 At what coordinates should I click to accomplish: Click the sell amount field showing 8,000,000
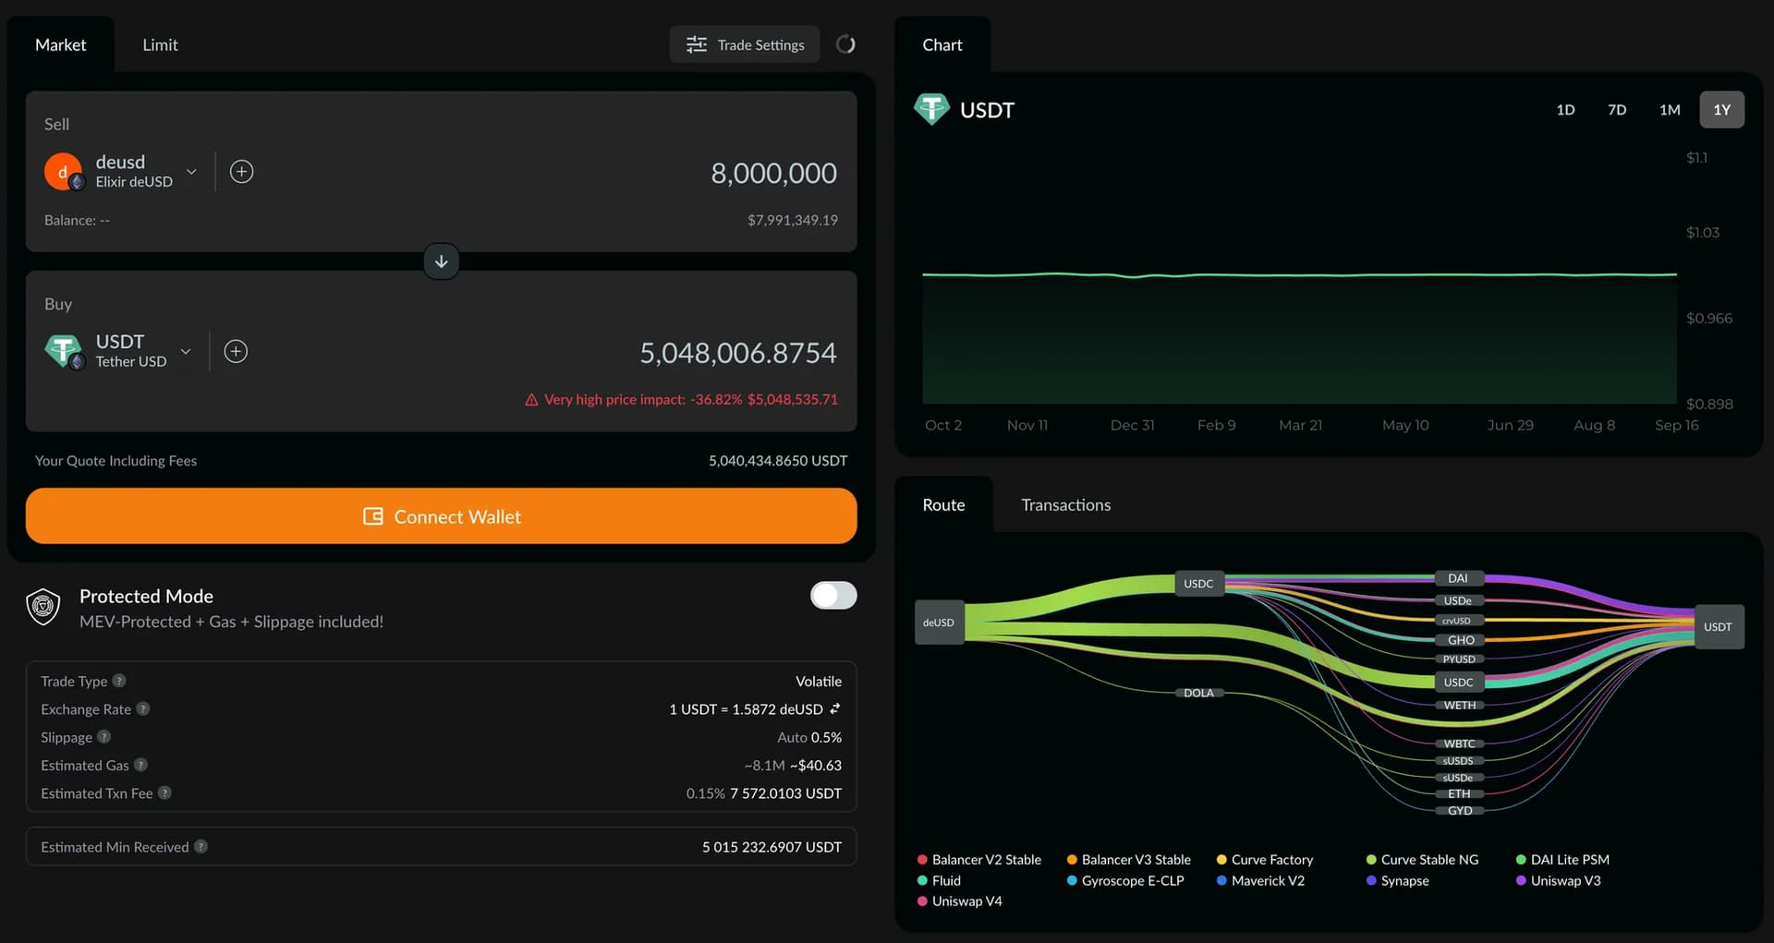point(773,173)
